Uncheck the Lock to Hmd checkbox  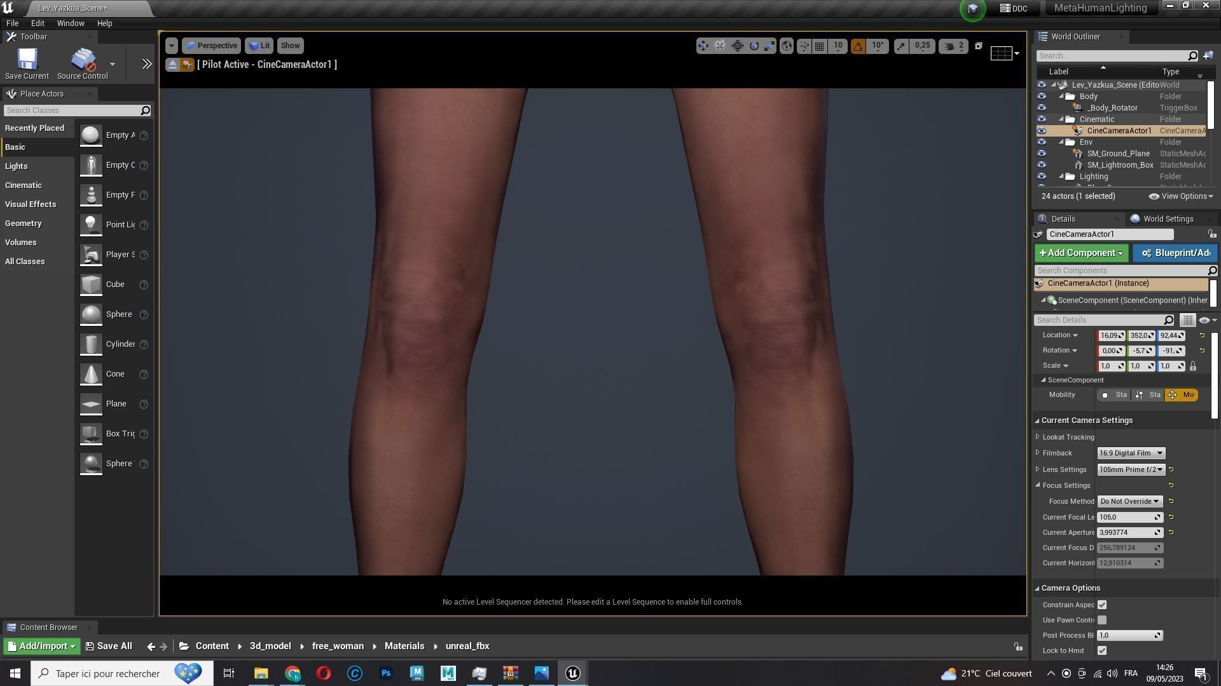(x=1102, y=650)
